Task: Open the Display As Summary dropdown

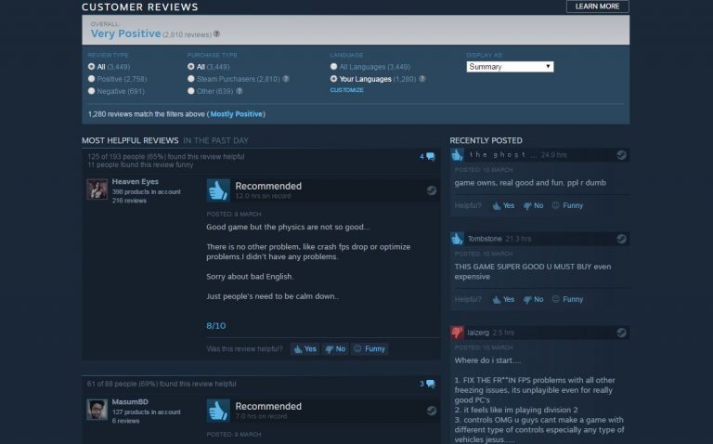Action: point(510,67)
